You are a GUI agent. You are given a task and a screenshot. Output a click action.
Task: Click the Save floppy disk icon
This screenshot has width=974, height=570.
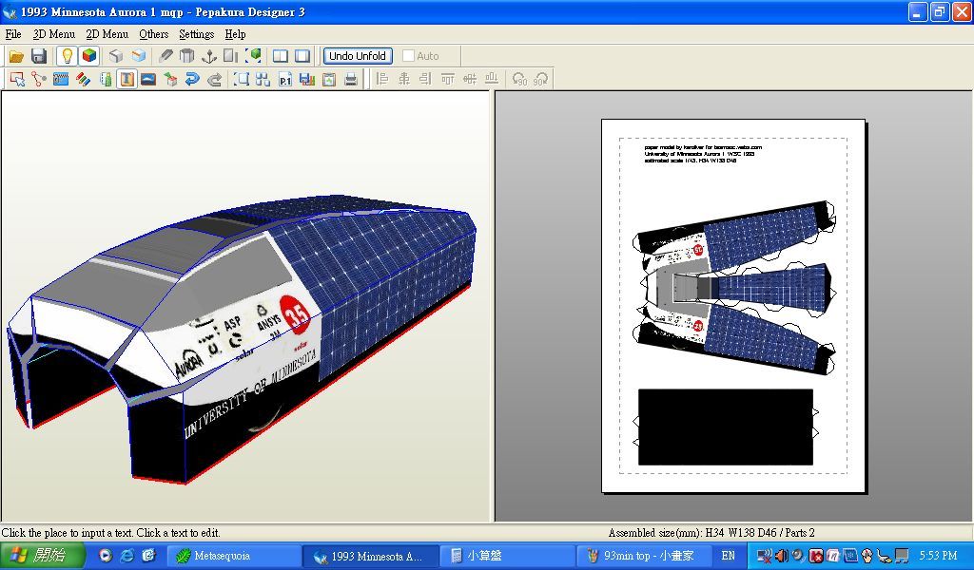[x=39, y=56]
